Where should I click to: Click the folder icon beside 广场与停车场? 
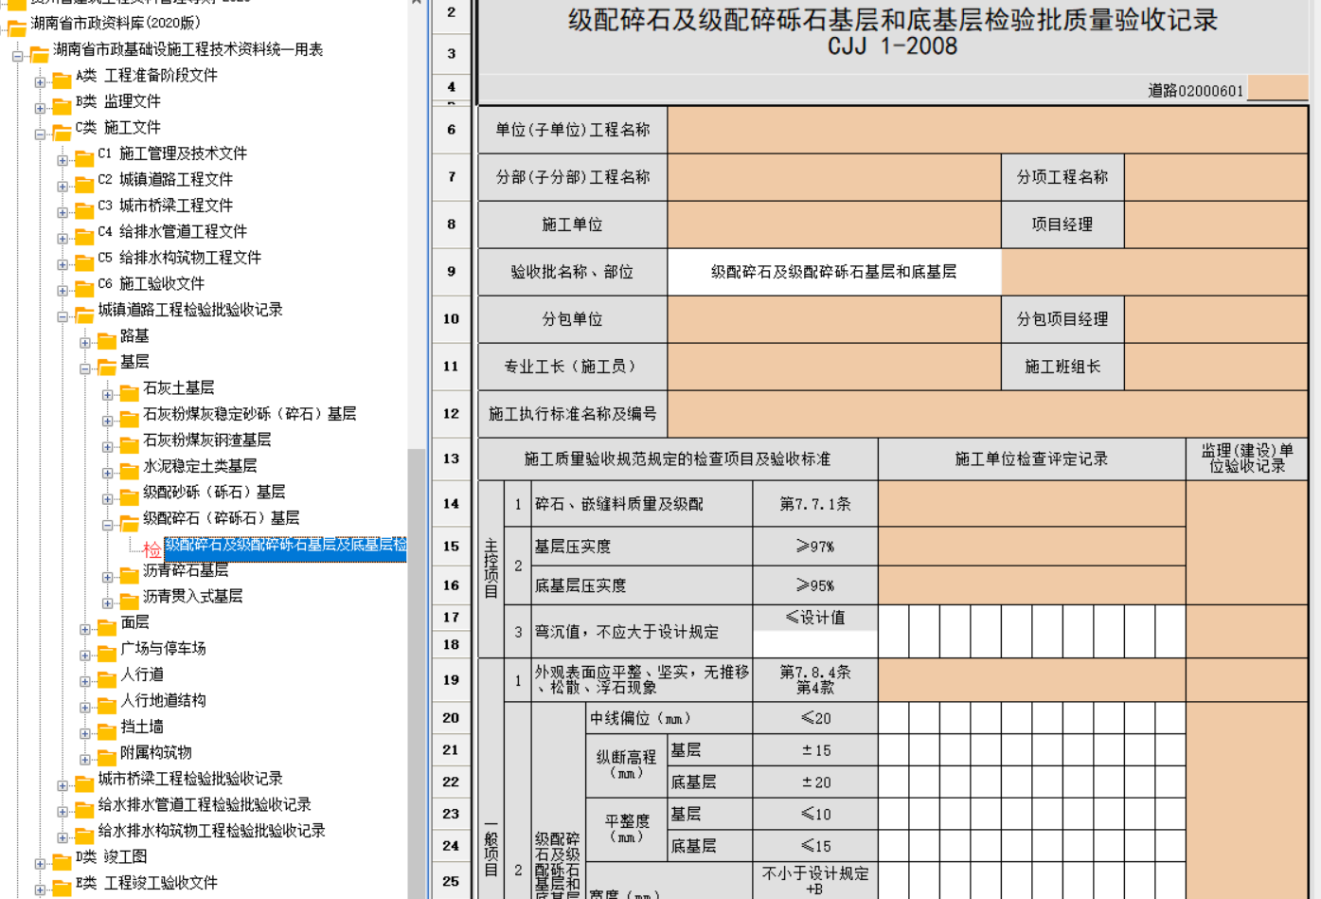click(x=107, y=653)
